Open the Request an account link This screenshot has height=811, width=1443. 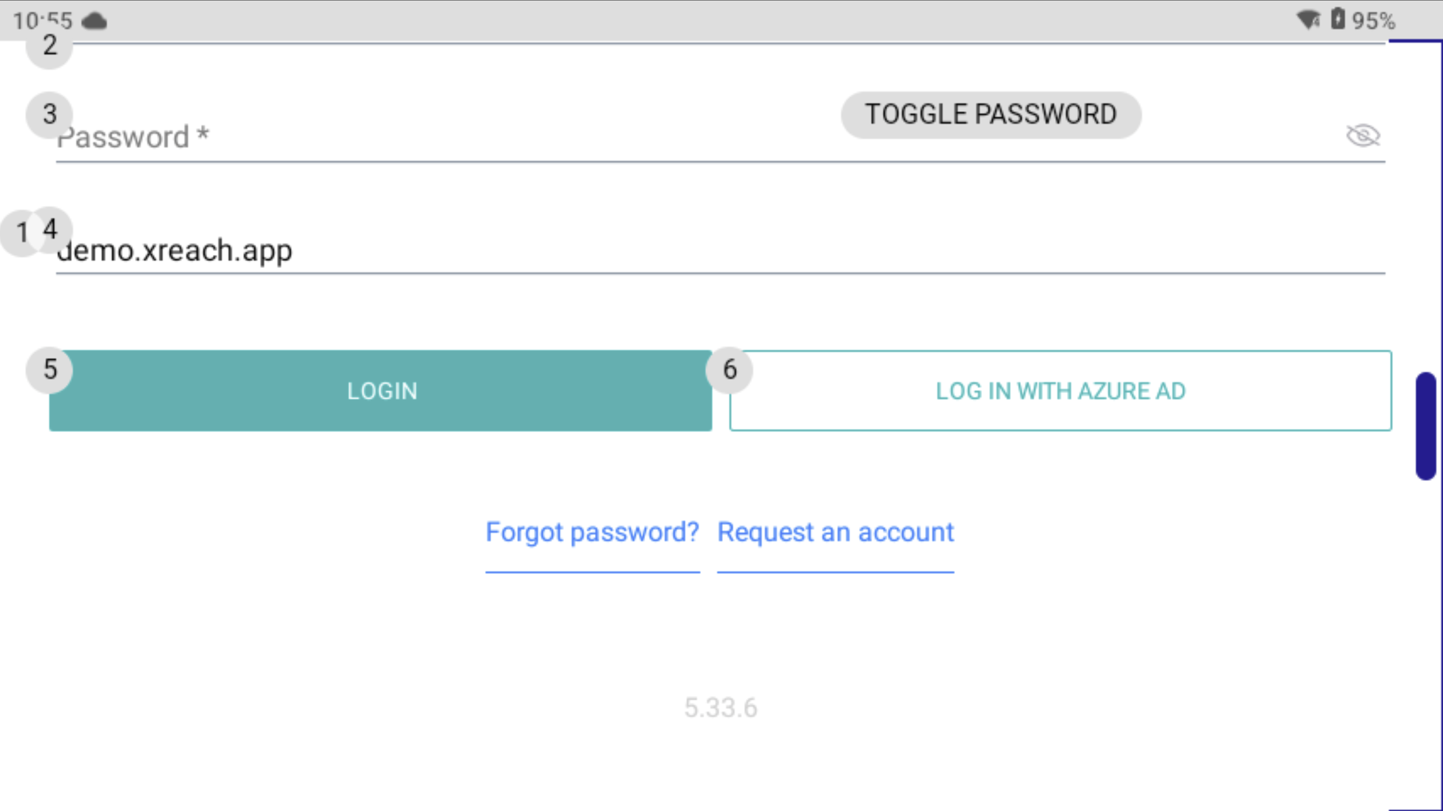(x=835, y=532)
